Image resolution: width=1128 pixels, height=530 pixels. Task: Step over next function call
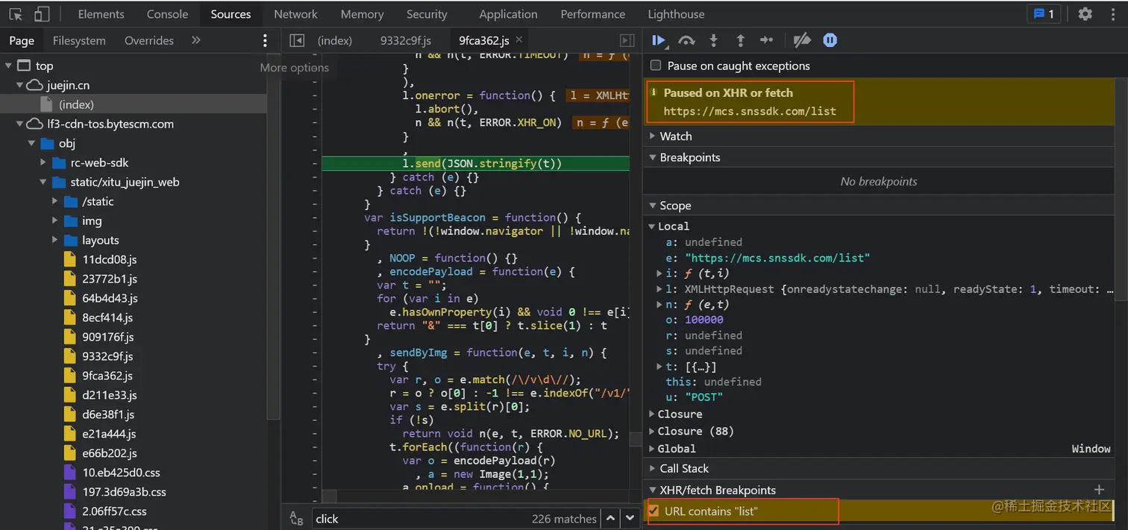click(x=686, y=40)
